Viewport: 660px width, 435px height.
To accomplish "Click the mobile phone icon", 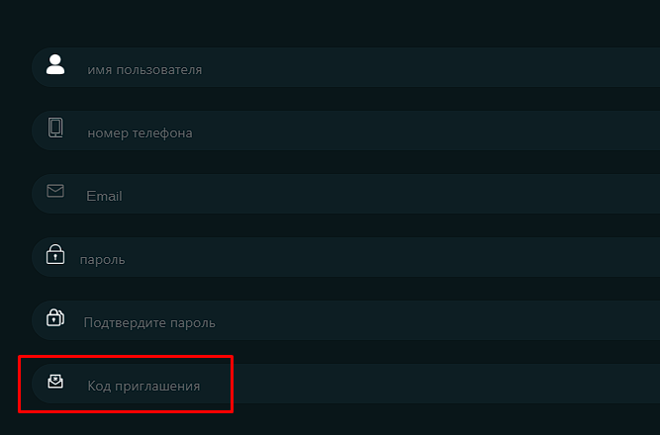I will pos(55,128).
